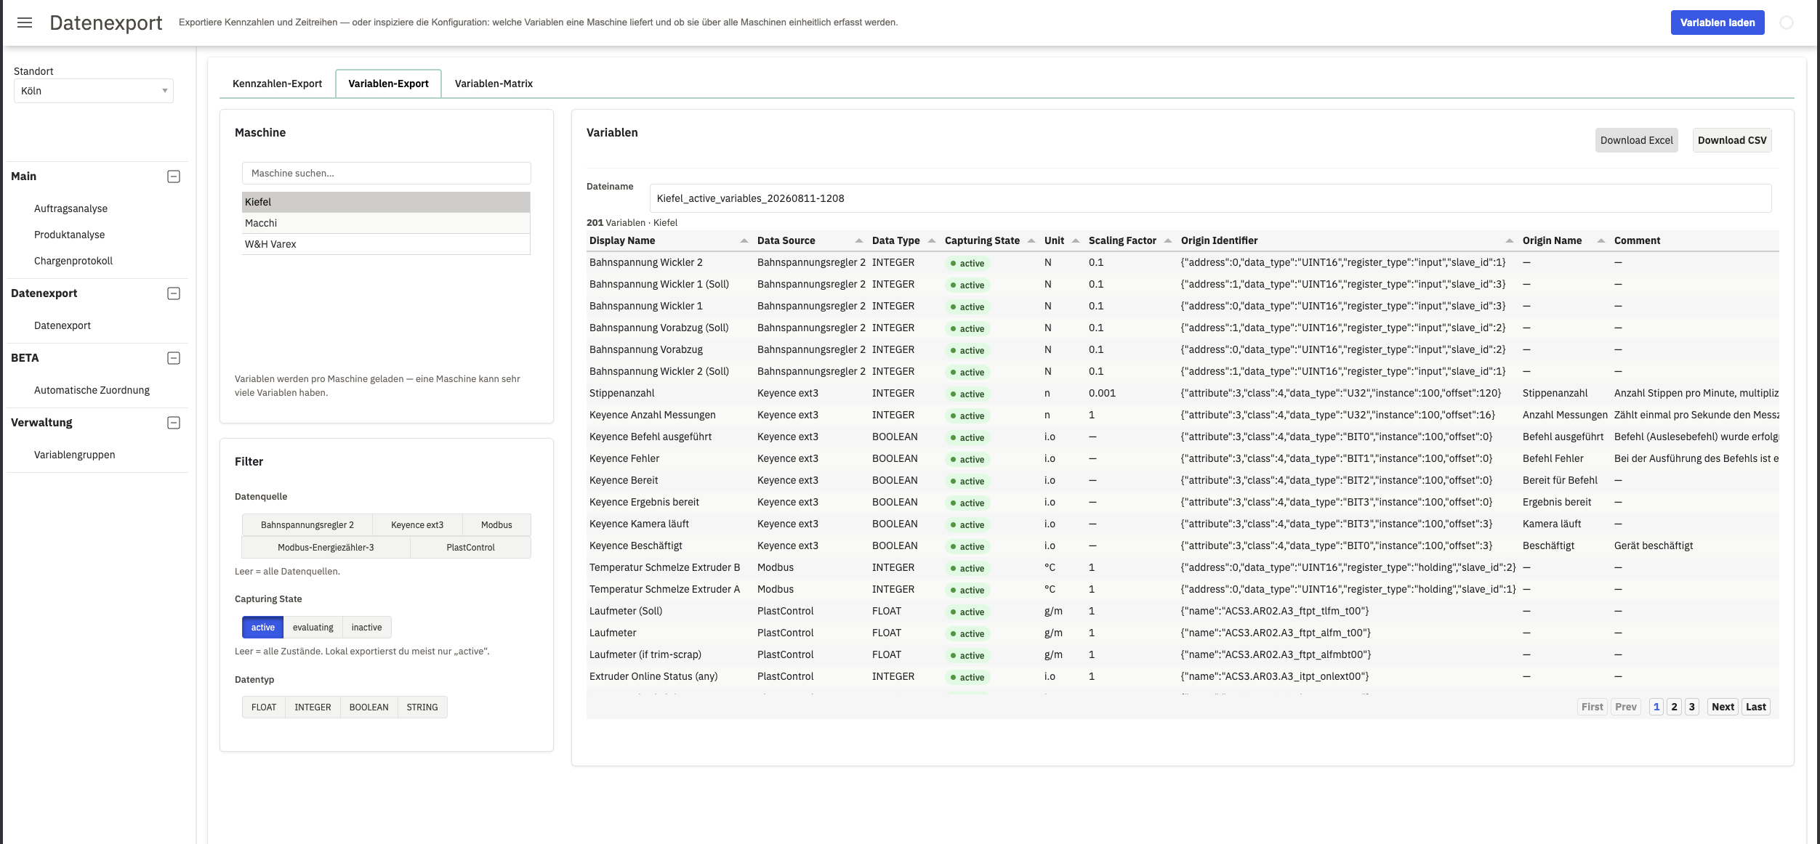Sort by Capturing State column arrow

pos(1031,240)
